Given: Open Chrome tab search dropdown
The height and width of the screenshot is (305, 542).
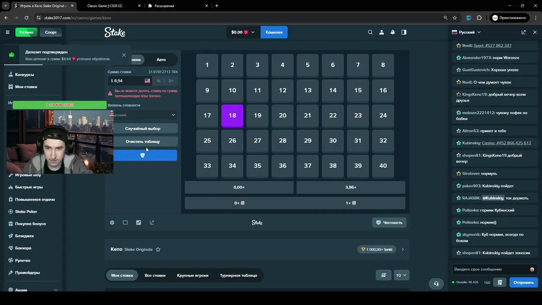Looking at the screenshot, I should click(x=6, y=6).
